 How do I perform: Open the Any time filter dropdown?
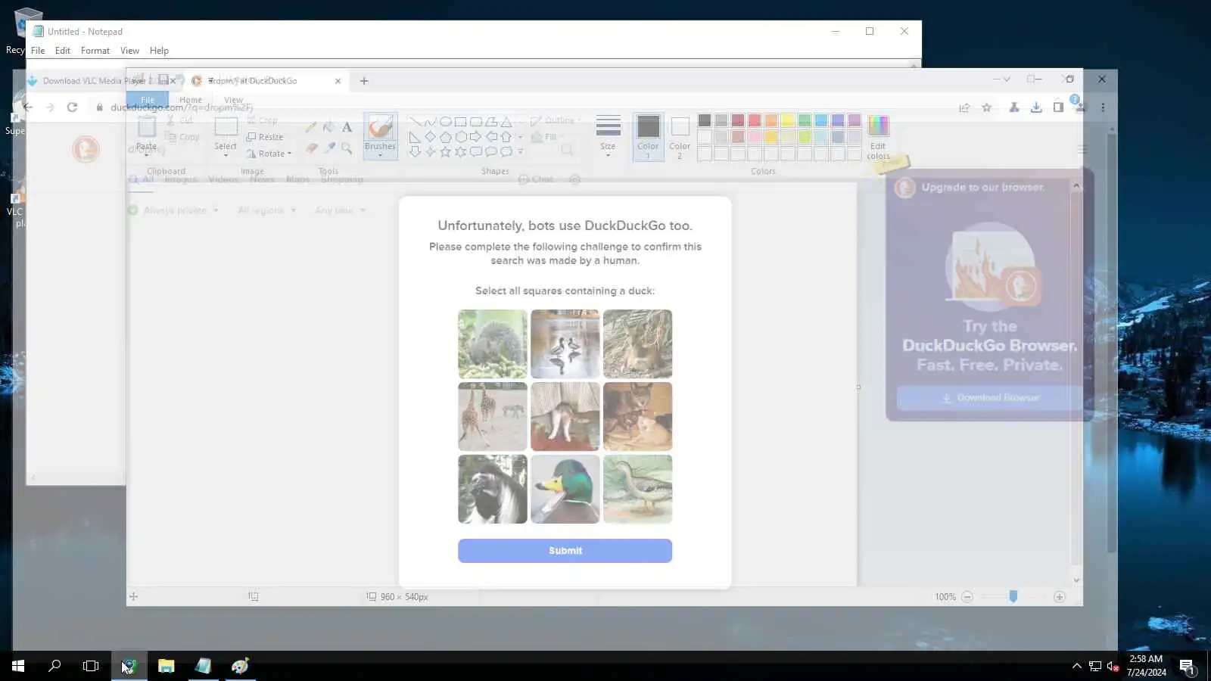[x=340, y=210]
